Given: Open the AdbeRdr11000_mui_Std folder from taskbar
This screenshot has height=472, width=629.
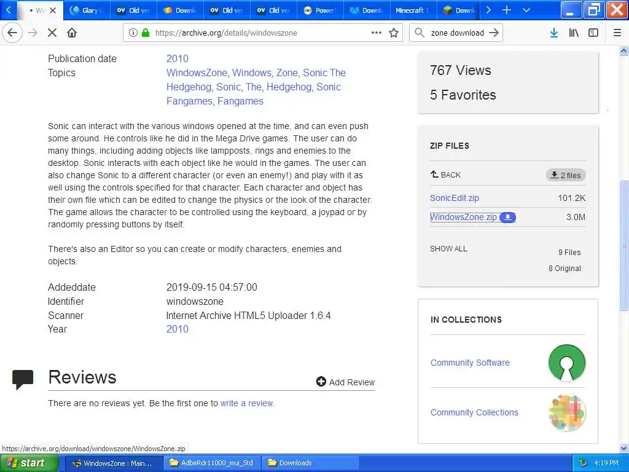Looking at the screenshot, I should point(212,463).
